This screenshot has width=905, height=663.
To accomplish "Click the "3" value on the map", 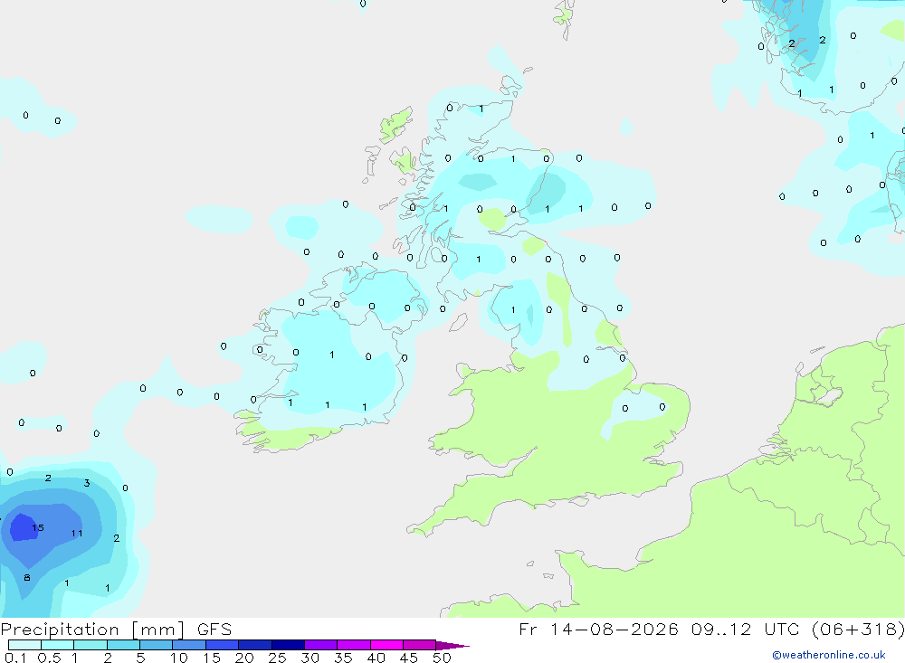I will tap(87, 483).
